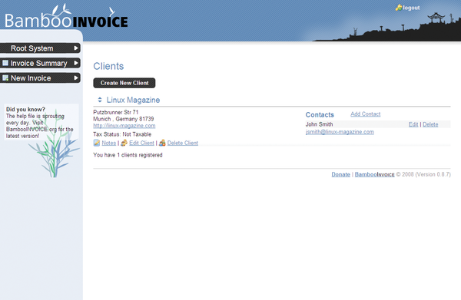Image resolution: width=461 pixels, height=300 pixels.
Task: Open the New Invoice menu item
Action: coord(40,77)
